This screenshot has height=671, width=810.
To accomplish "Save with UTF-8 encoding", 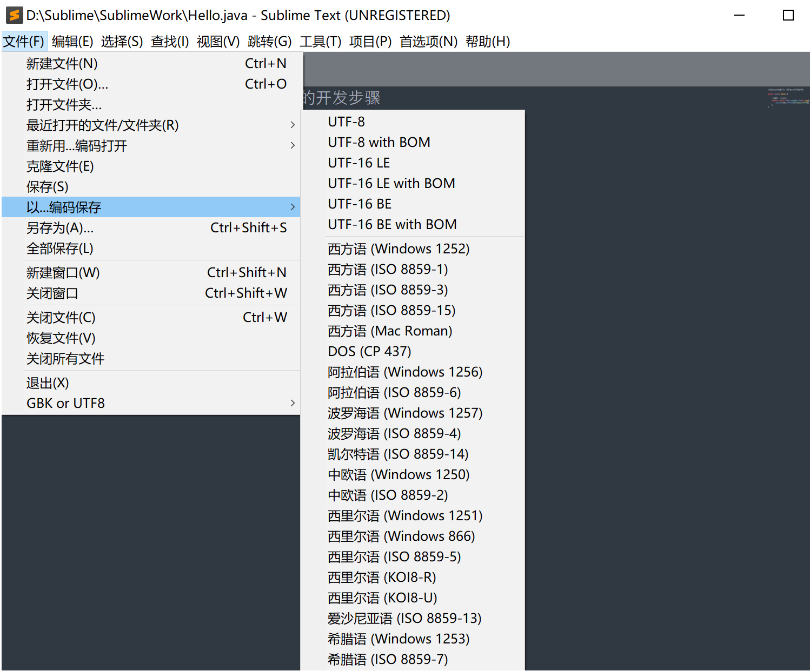I will click(413, 122).
